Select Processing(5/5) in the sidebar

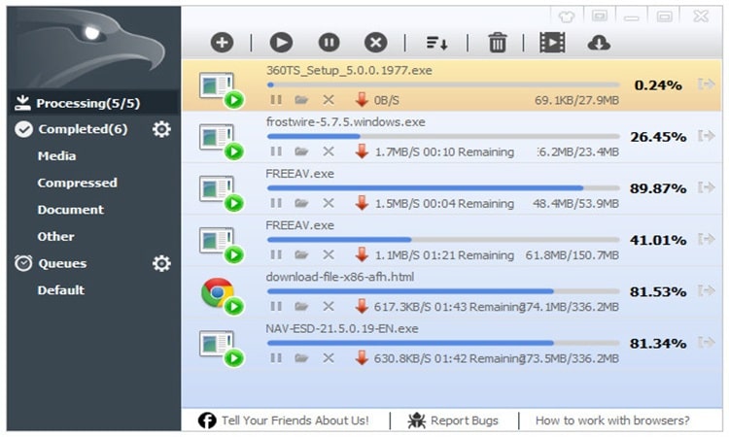coord(87,103)
